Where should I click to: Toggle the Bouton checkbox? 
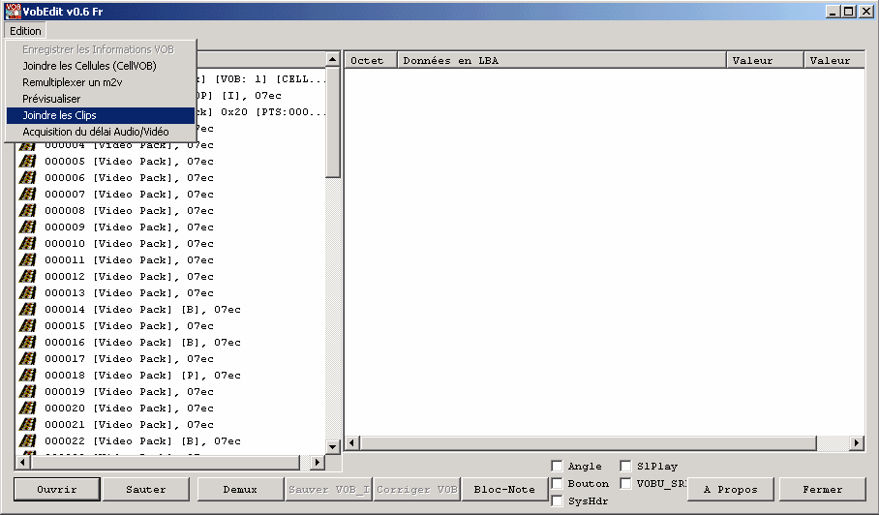557,484
